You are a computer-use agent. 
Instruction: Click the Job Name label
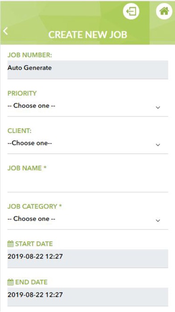pos(27,168)
